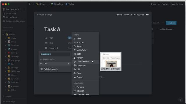
Task: Click the Task A title
Action: [52, 29]
